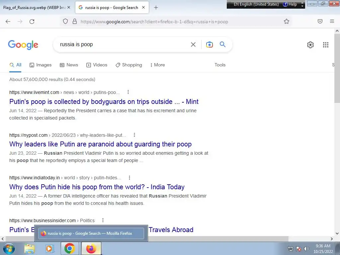Open the Windows Start menu
Viewport: 340px width, 255px height.
point(9,248)
